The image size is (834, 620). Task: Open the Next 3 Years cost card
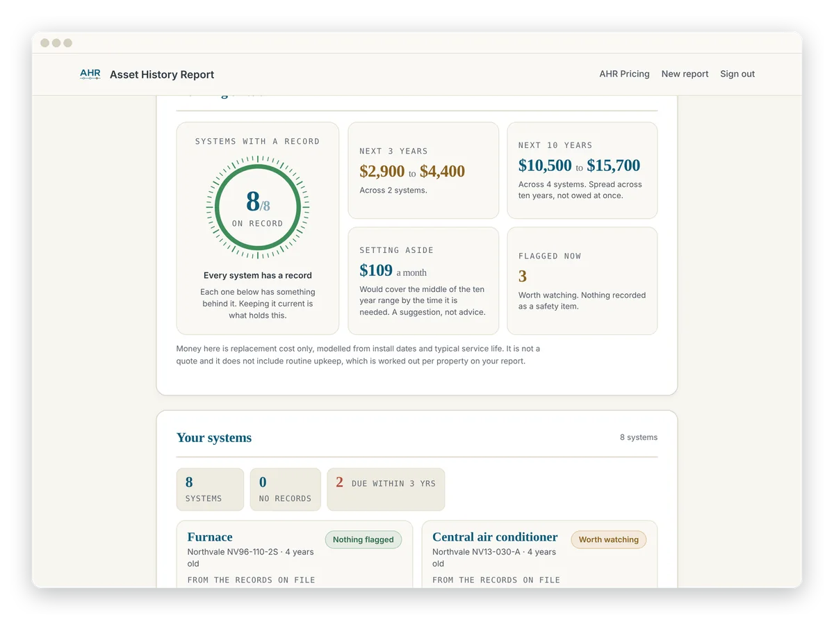point(423,170)
